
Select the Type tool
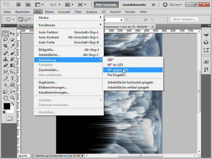(x=12, y=78)
